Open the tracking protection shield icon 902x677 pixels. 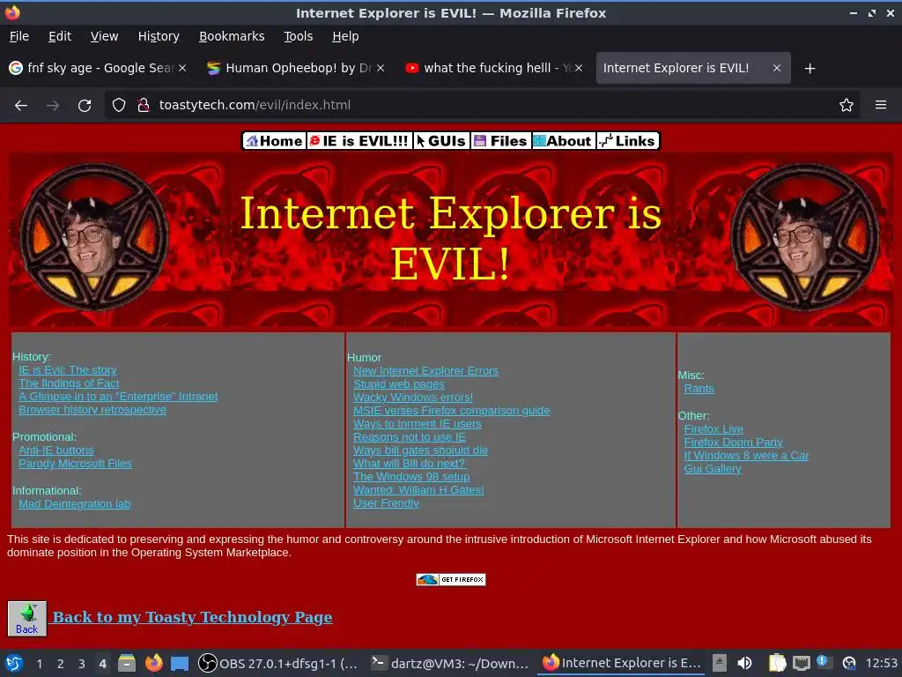point(119,106)
